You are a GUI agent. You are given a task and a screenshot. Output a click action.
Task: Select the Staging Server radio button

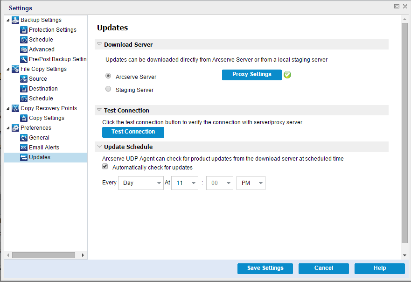pyautogui.click(x=108, y=88)
